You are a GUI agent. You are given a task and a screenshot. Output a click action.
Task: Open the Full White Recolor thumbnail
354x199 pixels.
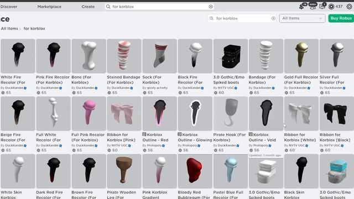point(53,114)
